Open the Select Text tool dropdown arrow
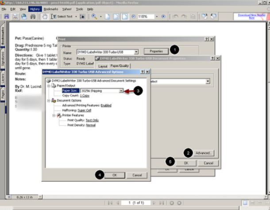The width and height of the screenshot is (270, 210). pyautogui.click(x=76, y=17)
